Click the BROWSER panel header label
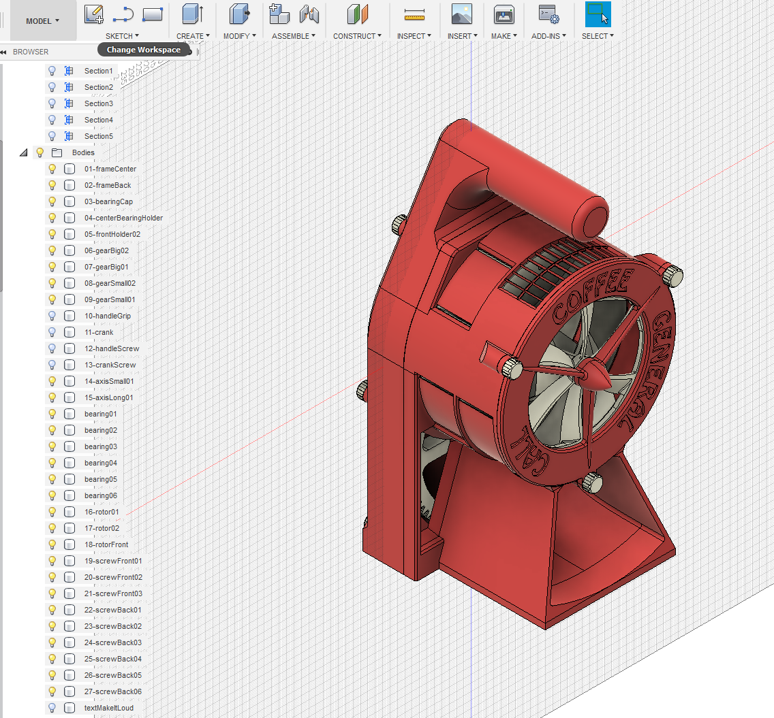The image size is (774, 718). (31, 52)
